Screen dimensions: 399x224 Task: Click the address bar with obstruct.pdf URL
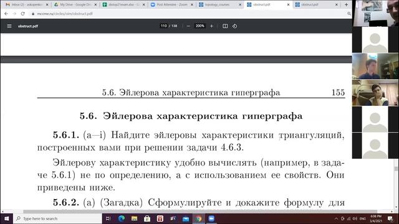click(x=188, y=14)
